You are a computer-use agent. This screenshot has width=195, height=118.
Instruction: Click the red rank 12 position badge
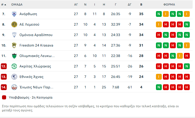[x=4, y=66]
